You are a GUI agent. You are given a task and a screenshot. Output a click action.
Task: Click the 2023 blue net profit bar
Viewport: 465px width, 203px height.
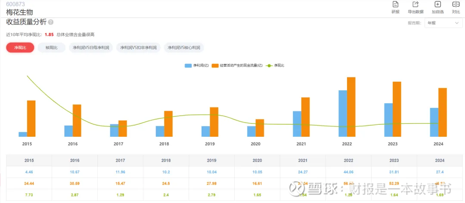(388, 120)
